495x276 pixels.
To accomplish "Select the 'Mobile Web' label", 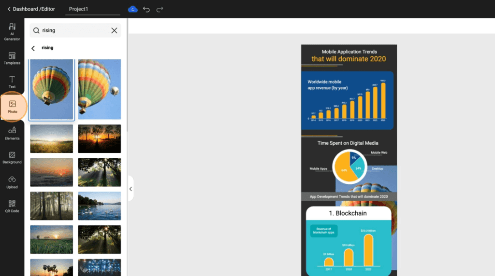I will (379, 152).
